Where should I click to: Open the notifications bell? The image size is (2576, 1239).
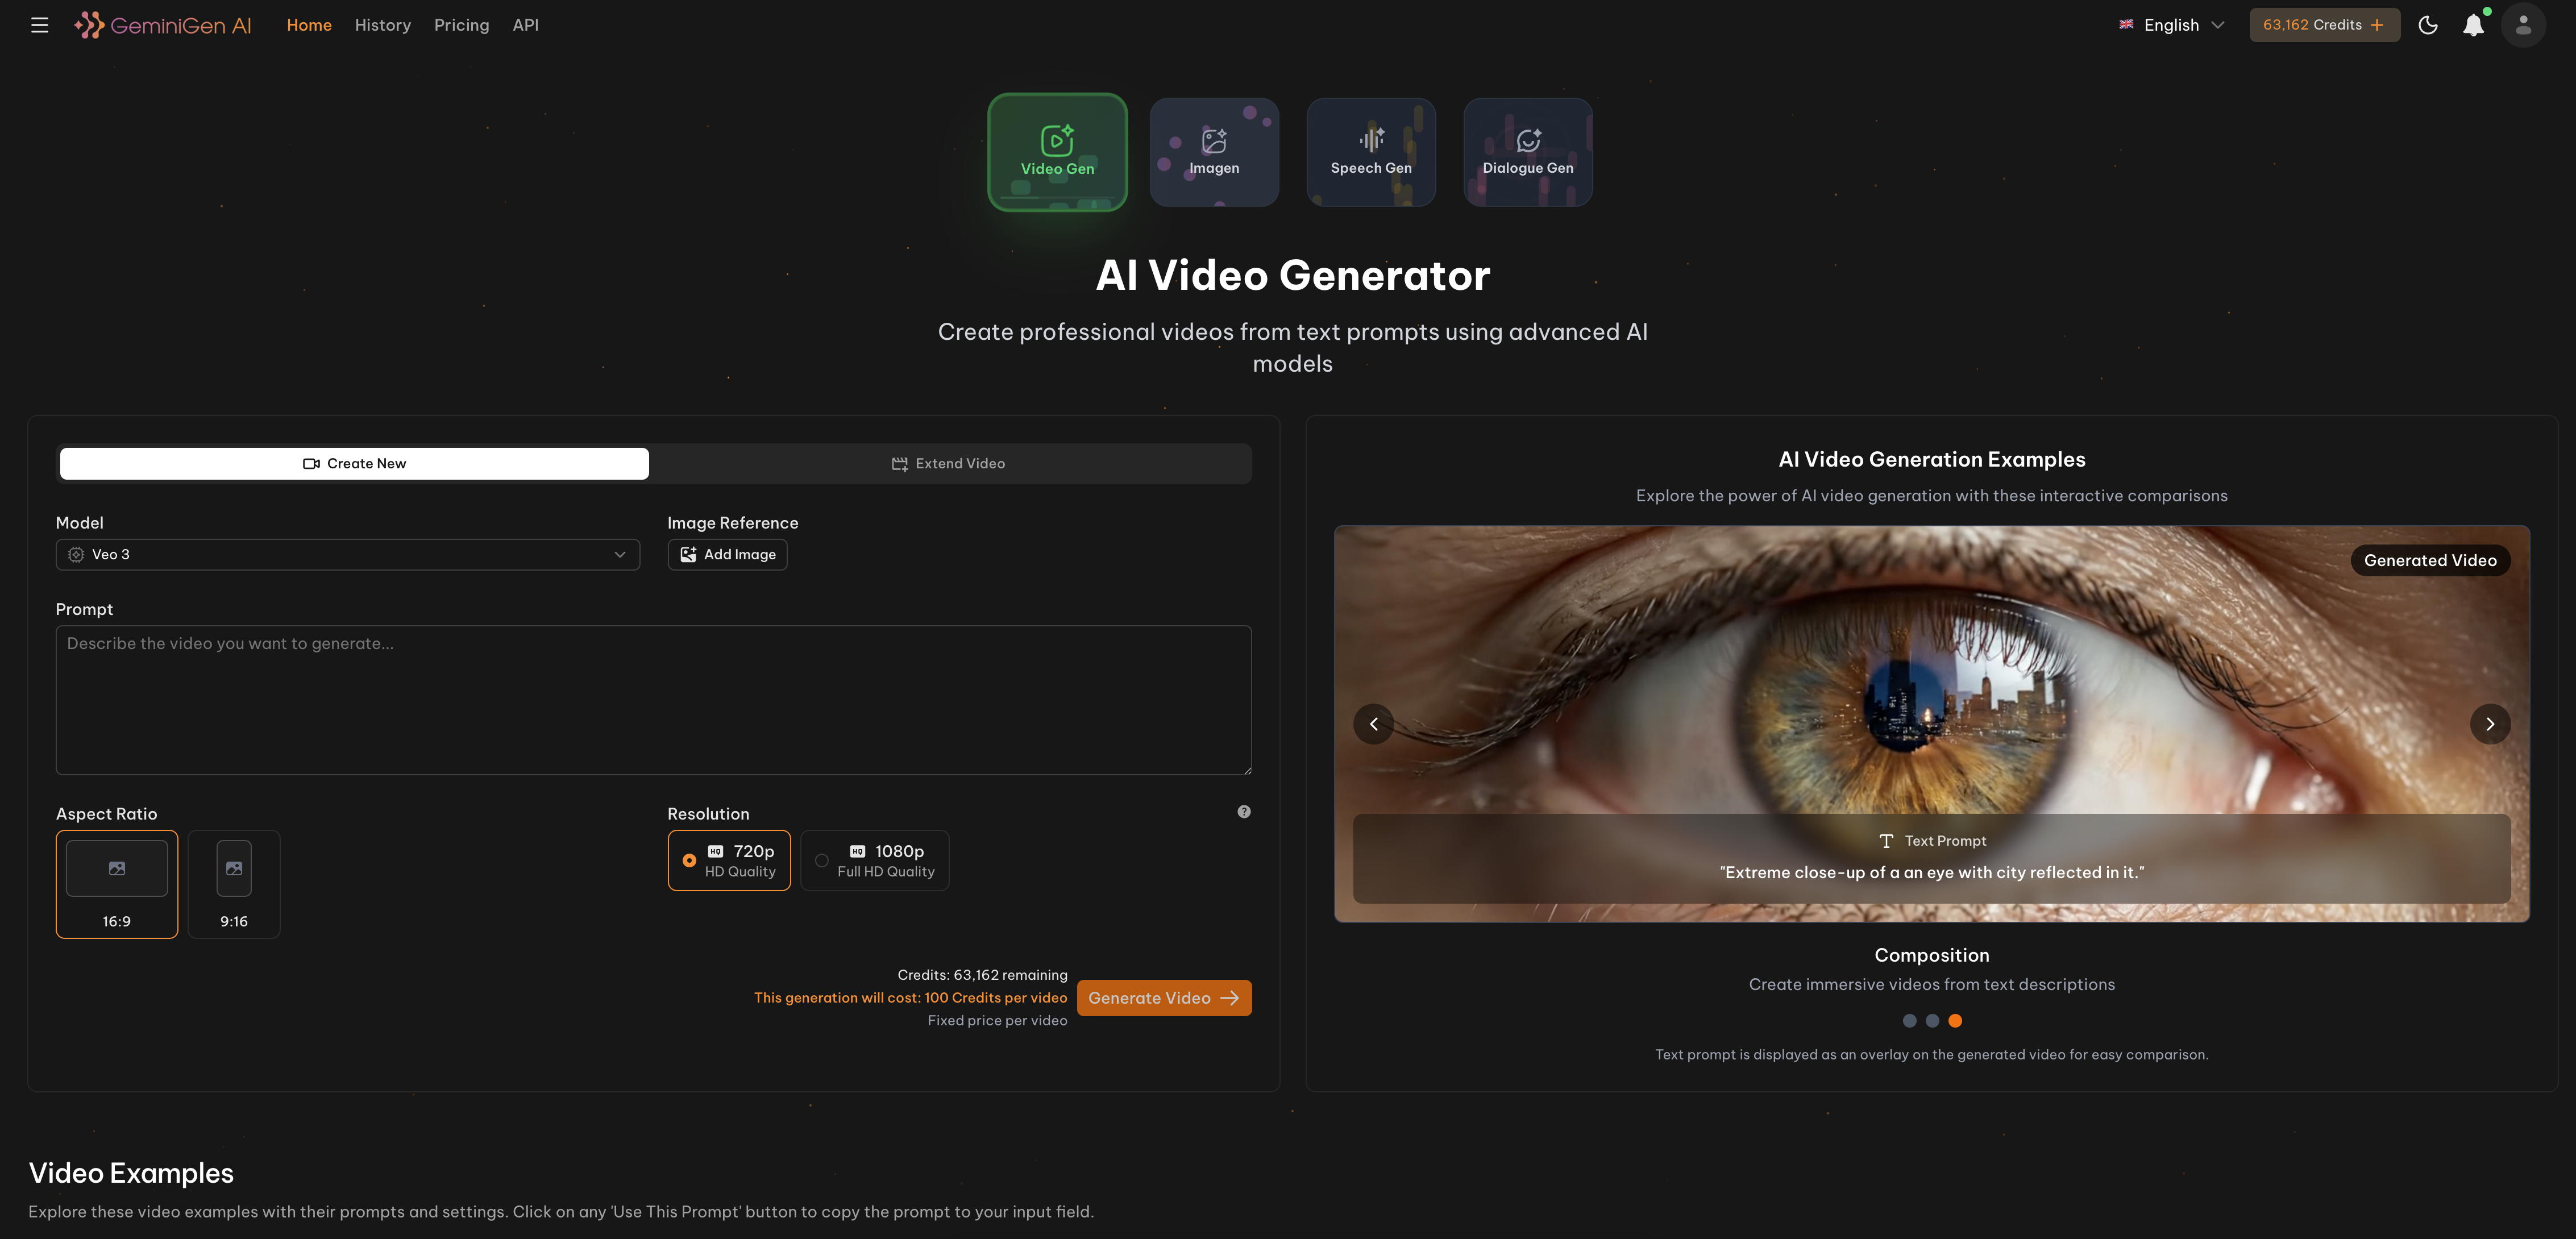[x=2473, y=25]
